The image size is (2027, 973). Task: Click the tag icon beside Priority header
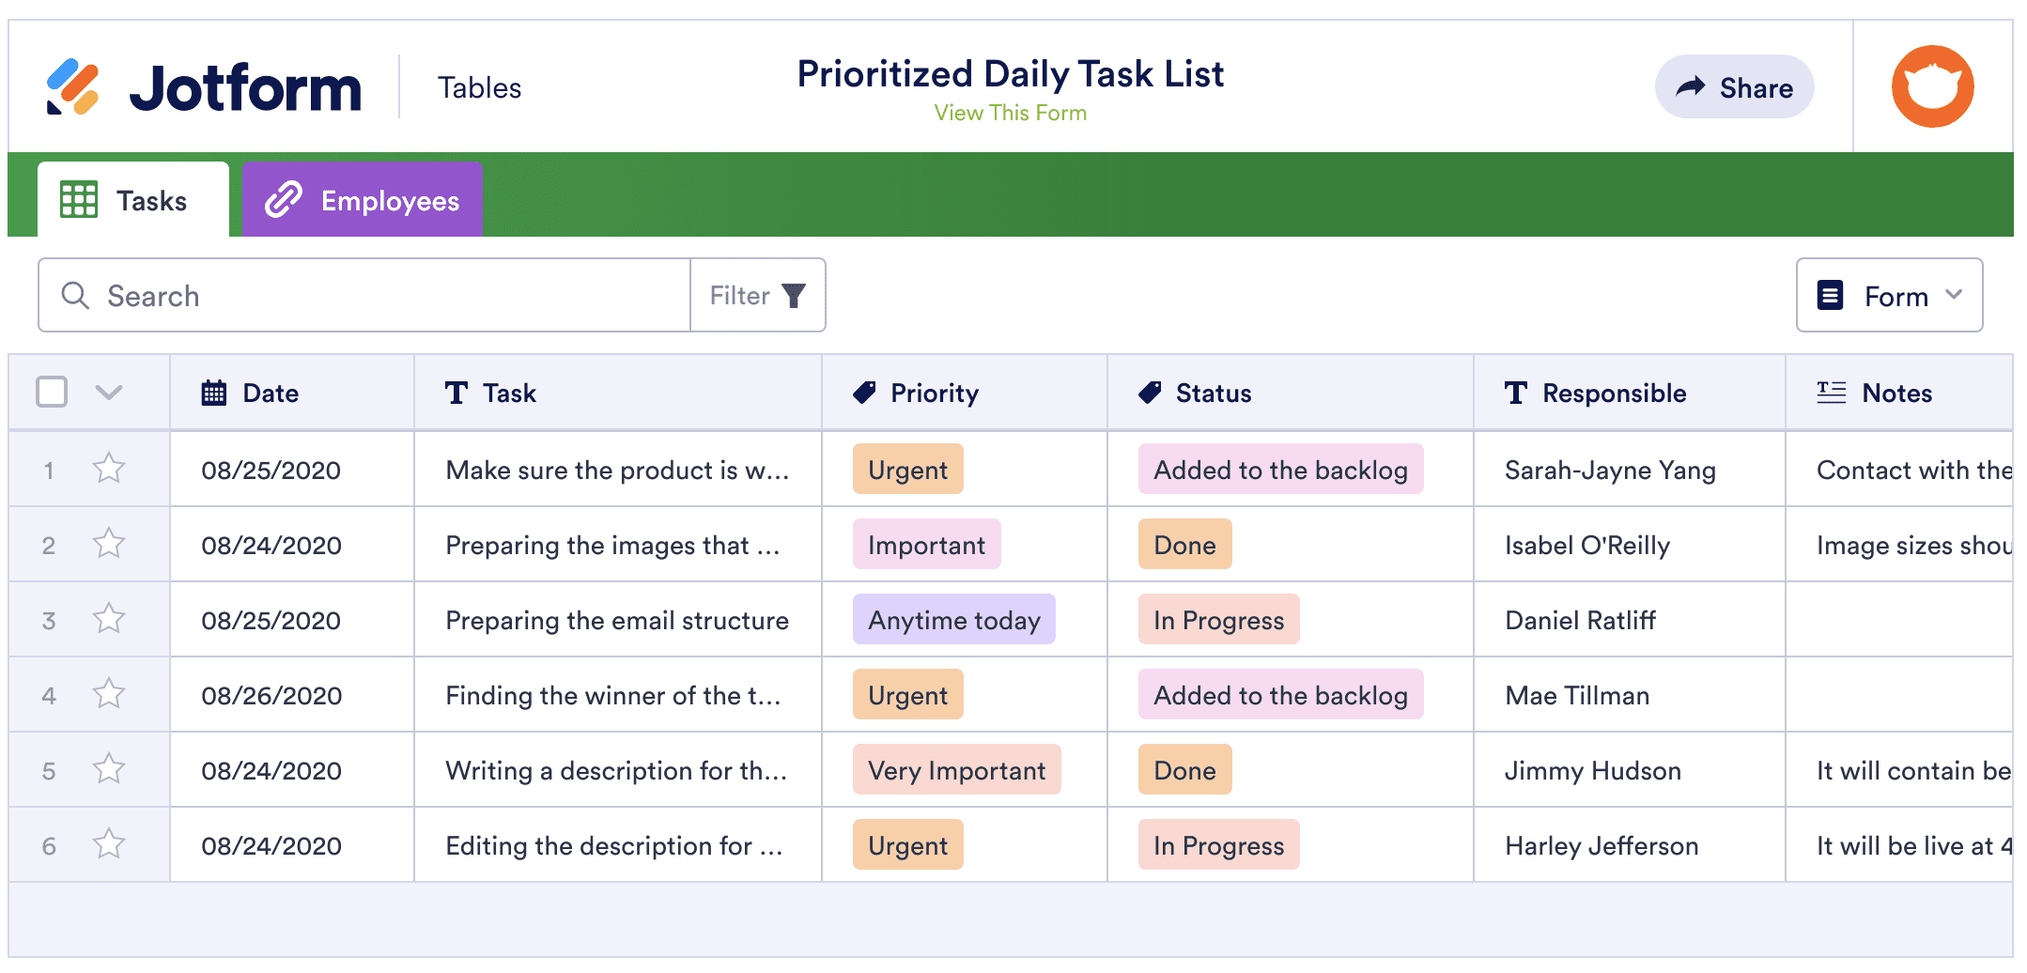click(x=864, y=393)
